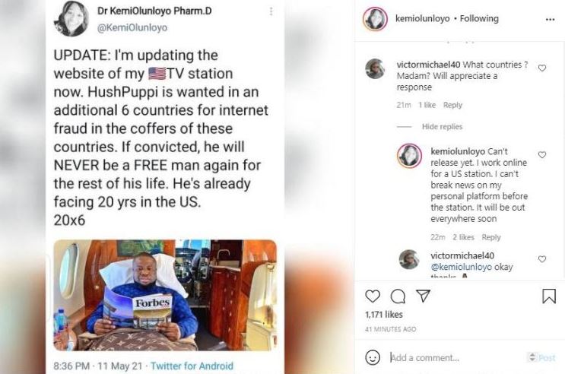Viewport: 565px width, 374px height.
Task: Open kemiolunloyo username link in header
Action: (422, 18)
